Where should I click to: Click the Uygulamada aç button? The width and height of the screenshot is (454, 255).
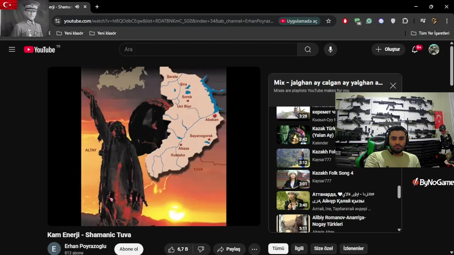pos(300,21)
